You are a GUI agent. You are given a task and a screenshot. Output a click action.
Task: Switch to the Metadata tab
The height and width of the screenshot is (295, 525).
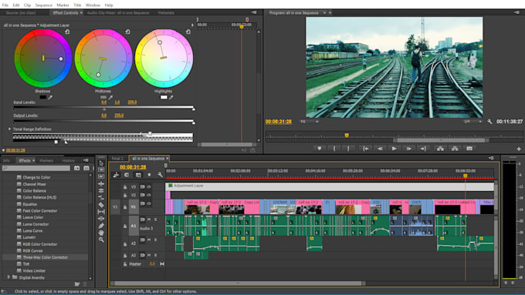(166, 12)
